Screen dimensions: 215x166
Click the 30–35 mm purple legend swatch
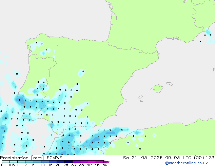click(x=76, y=162)
